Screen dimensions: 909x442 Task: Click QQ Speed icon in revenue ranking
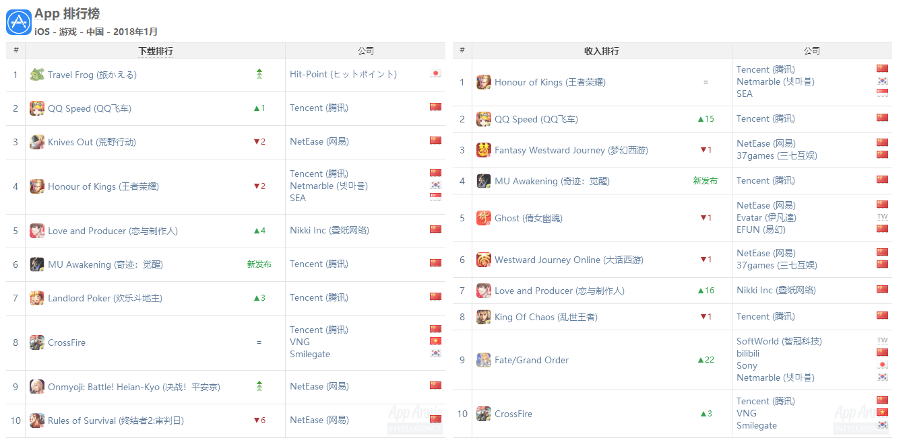484,119
